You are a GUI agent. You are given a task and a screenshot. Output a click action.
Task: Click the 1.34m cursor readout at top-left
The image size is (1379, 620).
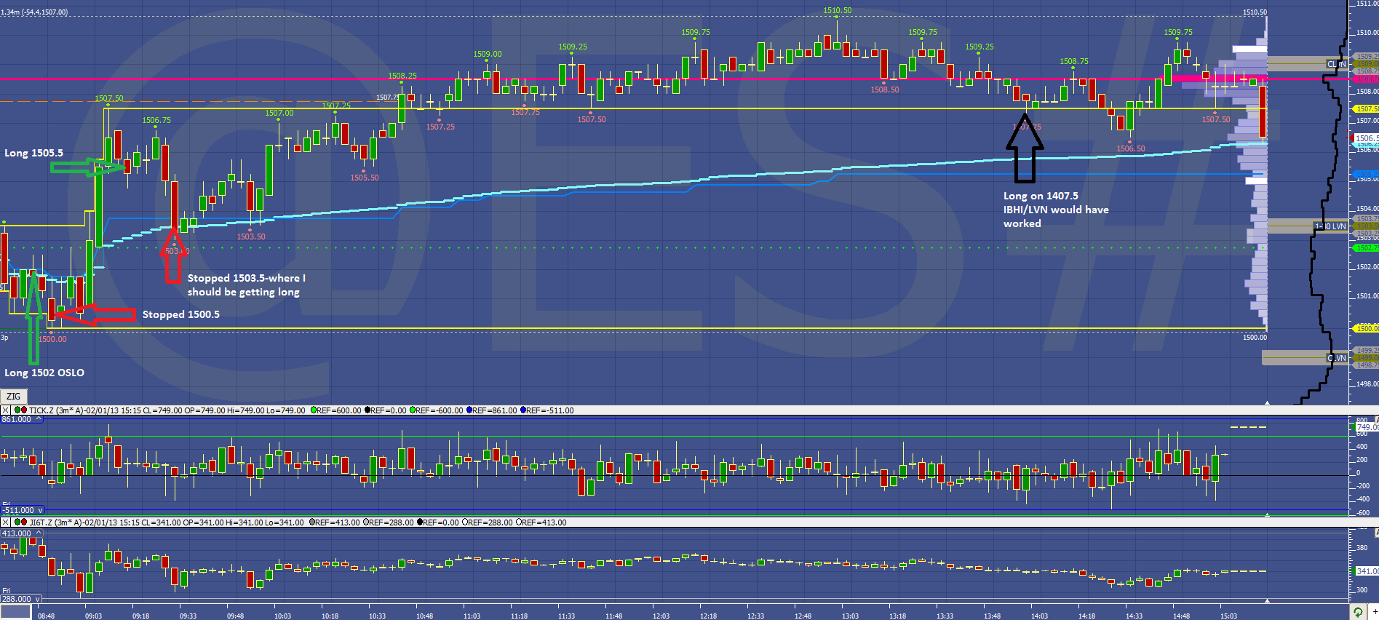pyautogui.click(x=34, y=12)
